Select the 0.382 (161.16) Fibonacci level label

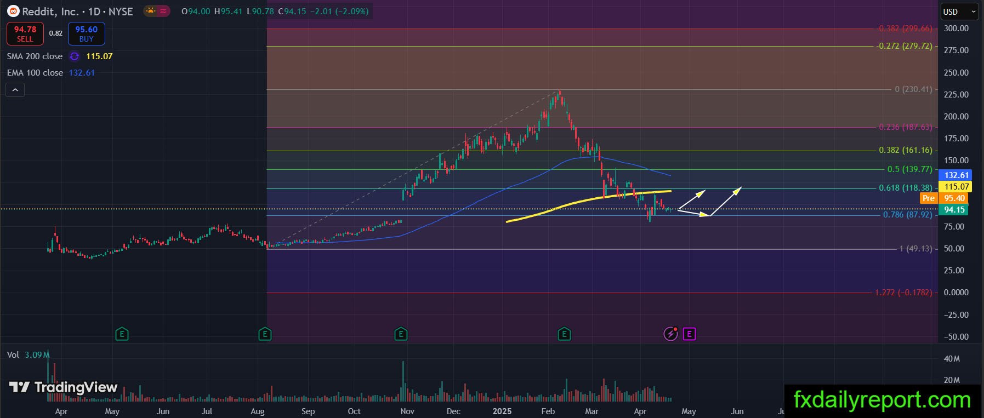905,150
